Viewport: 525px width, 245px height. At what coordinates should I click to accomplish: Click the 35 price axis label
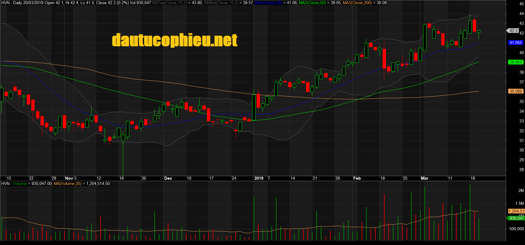tap(521, 102)
